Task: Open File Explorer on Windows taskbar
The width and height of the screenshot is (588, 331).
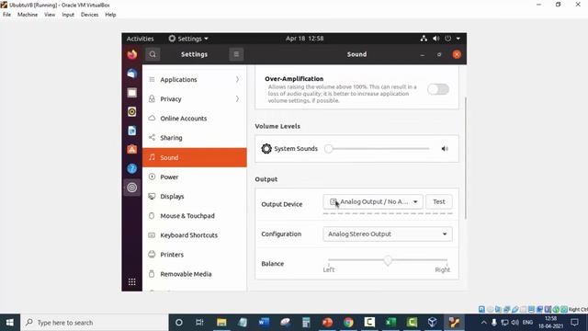Action: (x=221, y=323)
